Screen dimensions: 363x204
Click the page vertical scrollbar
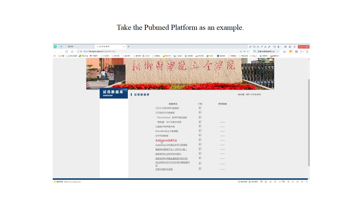click(x=309, y=122)
